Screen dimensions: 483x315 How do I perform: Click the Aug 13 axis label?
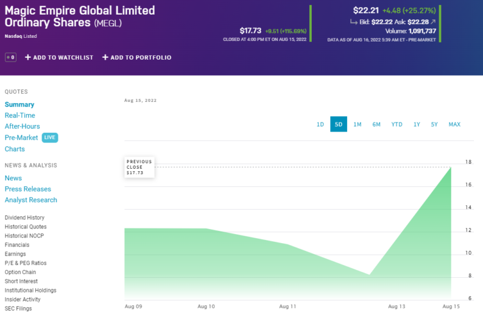pos(397,306)
